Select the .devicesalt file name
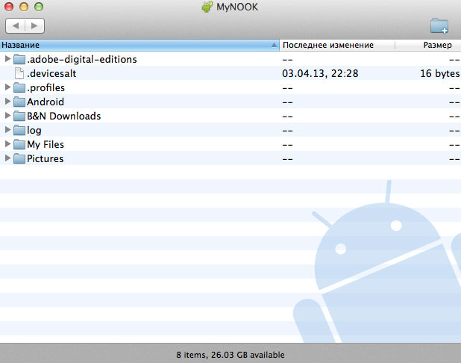The image size is (461, 363). point(51,73)
